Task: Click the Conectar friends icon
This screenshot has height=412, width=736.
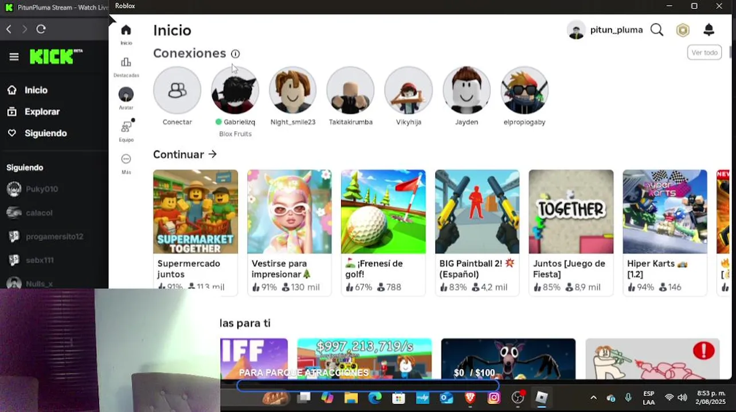Action: tap(177, 90)
